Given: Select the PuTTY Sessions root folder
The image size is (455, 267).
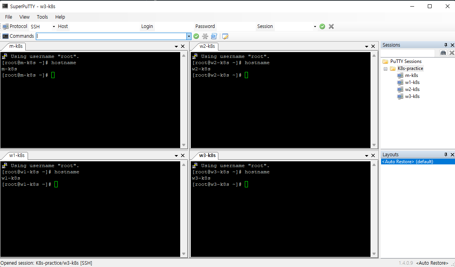Looking at the screenshot, I should coord(406,61).
